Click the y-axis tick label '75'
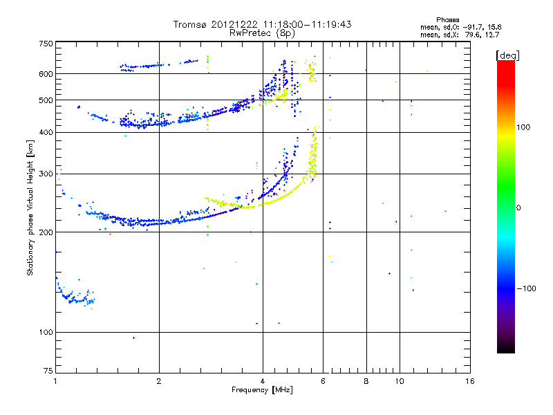 pyautogui.click(x=48, y=371)
